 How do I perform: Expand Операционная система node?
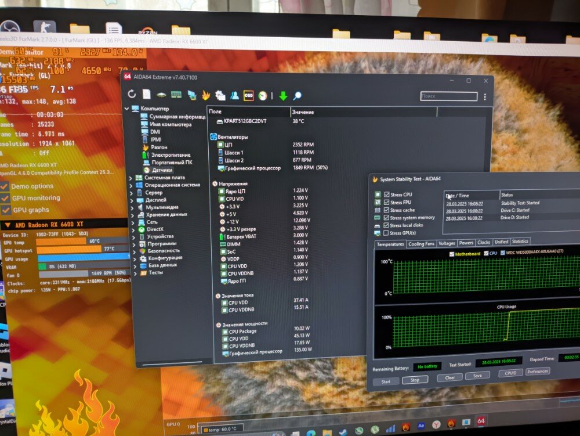[130, 185]
